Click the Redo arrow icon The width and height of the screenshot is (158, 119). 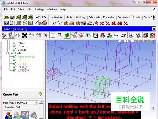(44, 17)
